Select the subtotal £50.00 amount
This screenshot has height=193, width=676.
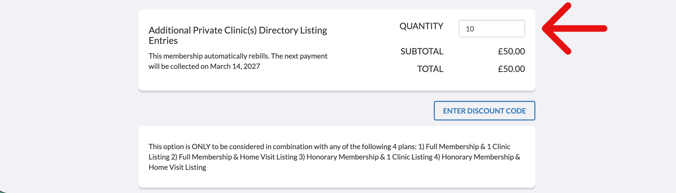[511, 51]
